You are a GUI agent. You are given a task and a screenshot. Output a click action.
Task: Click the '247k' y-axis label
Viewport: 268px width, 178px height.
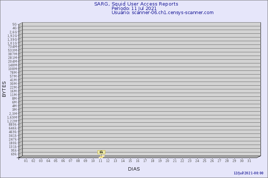pos(13,139)
